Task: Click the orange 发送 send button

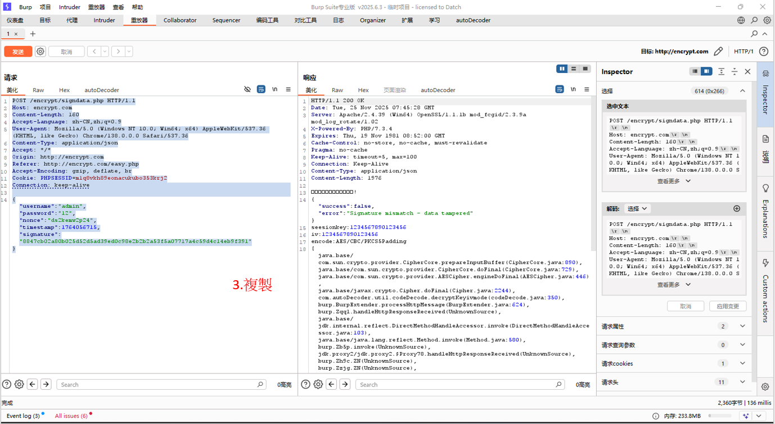Action: coord(18,52)
